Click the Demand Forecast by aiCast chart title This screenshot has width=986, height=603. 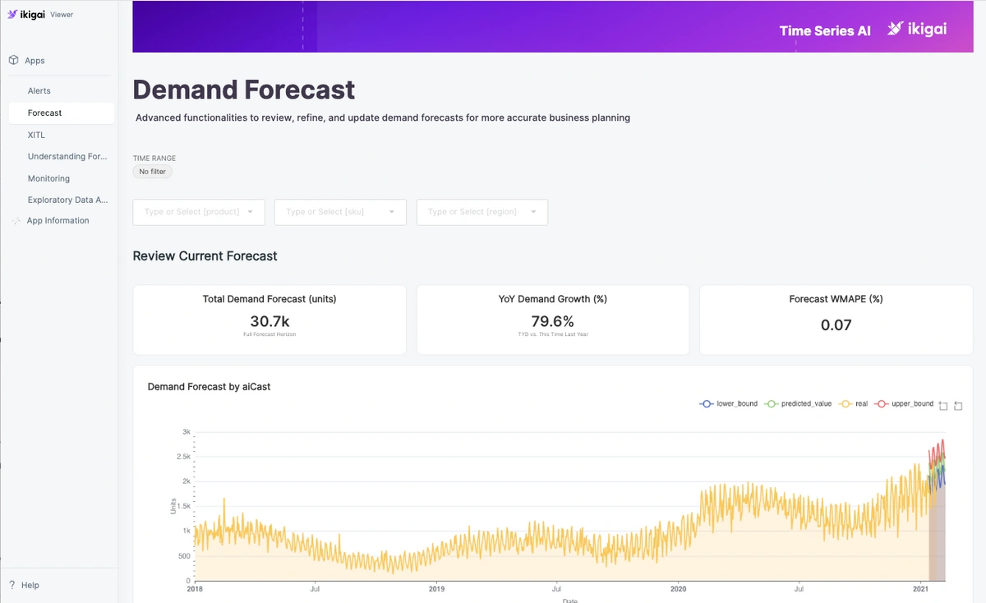[x=209, y=387]
